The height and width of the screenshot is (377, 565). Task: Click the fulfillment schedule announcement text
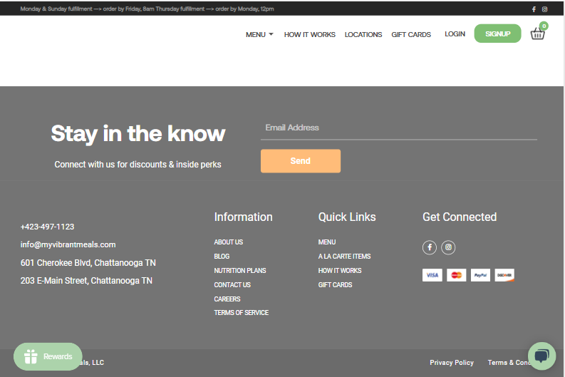tap(147, 9)
